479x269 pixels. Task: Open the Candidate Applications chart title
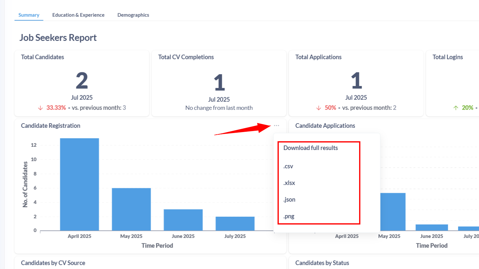pos(325,126)
